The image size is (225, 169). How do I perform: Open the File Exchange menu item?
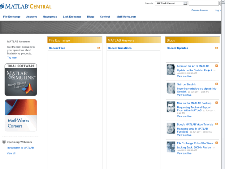(12, 17)
